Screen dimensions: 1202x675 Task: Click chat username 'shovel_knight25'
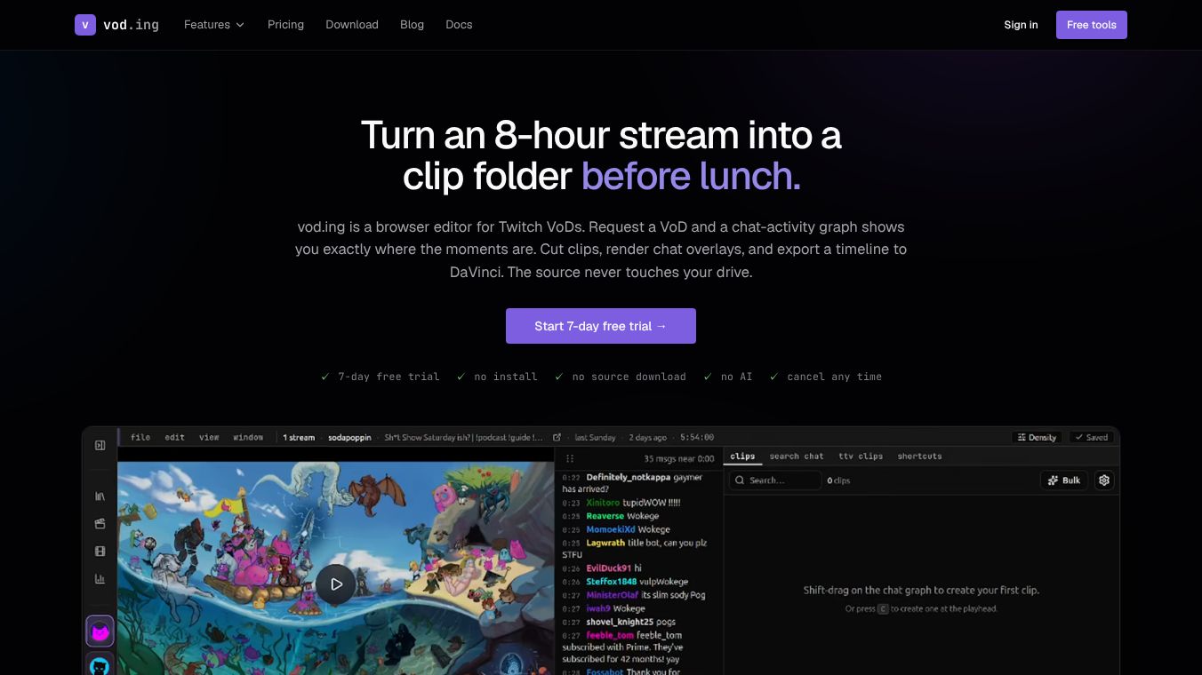[x=619, y=622]
